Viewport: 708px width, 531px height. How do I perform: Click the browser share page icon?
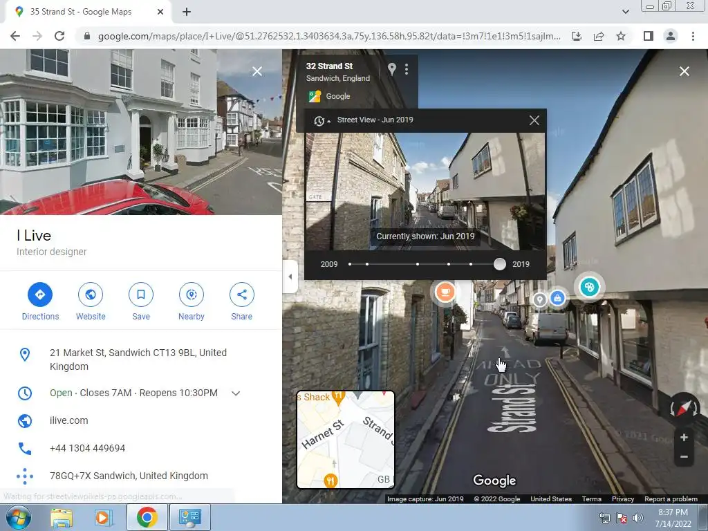[599, 36]
